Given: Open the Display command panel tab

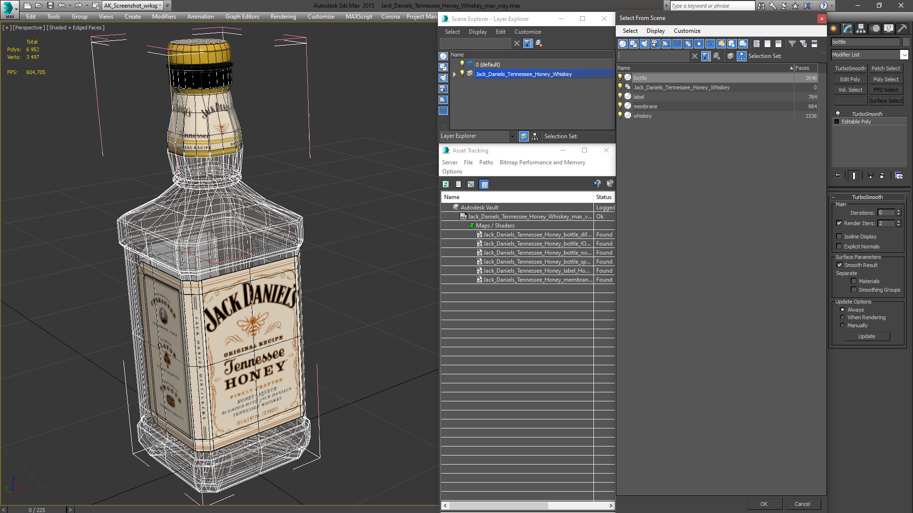Looking at the screenshot, I should pyautogui.click(x=888, y=29).
